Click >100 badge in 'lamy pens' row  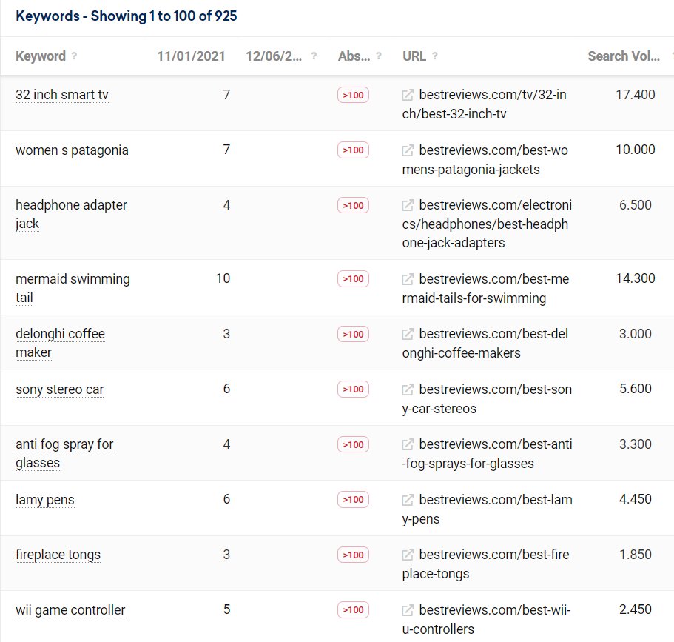tap(354, 500)
